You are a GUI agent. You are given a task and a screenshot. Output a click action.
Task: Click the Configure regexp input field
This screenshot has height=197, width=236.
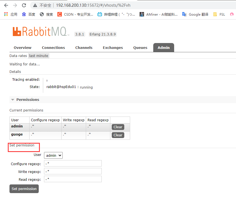pos(73,163)
